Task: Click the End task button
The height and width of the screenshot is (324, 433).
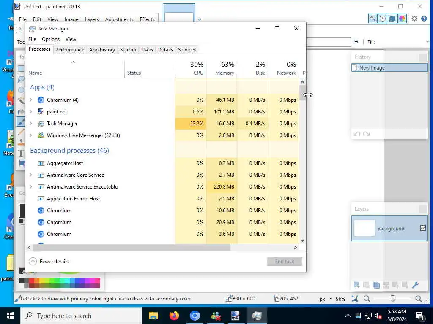Action: [285, 262]
